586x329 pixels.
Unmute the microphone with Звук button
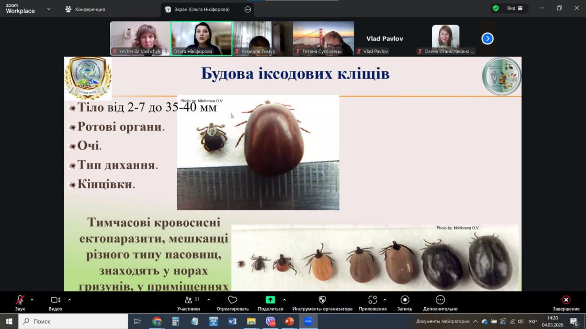point(20,300)
